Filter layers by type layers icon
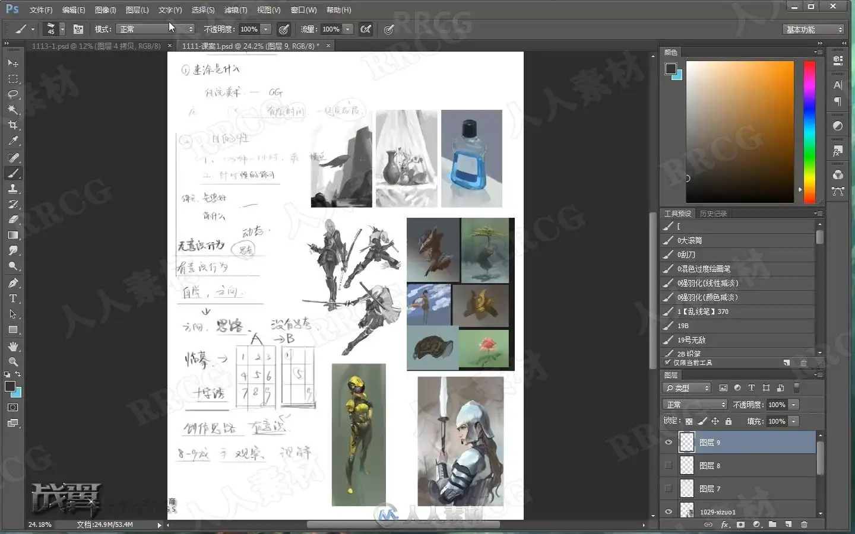Viewport: 855px width, 534px height. click(752, 387)
